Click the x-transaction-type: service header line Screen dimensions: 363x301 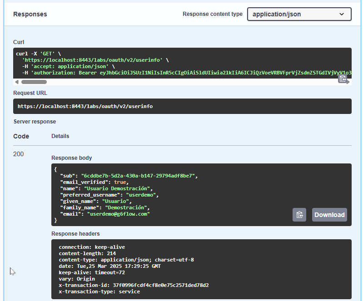[99, 291]
